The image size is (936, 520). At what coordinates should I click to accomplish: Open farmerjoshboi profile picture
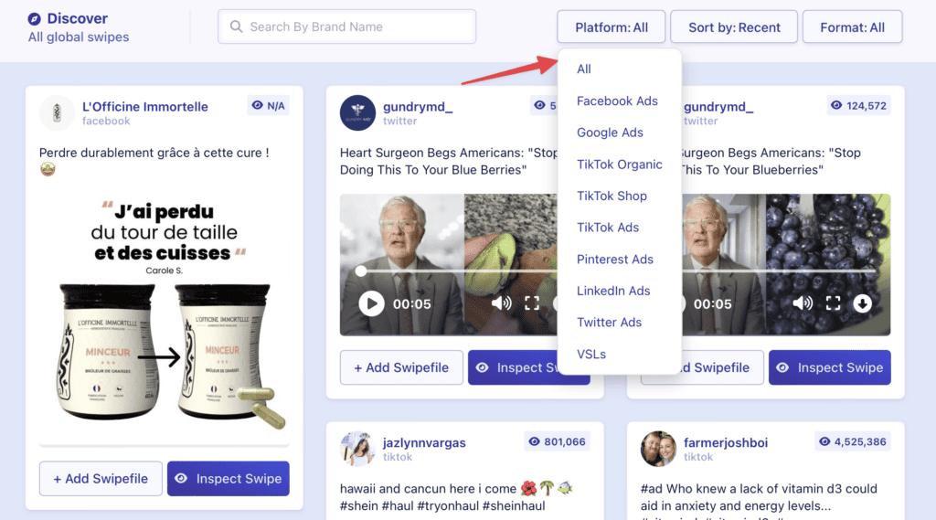pyautogui.click(x=658, y=449)
